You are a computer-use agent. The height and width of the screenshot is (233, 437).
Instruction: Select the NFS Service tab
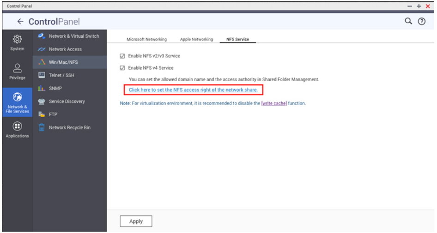237,40
